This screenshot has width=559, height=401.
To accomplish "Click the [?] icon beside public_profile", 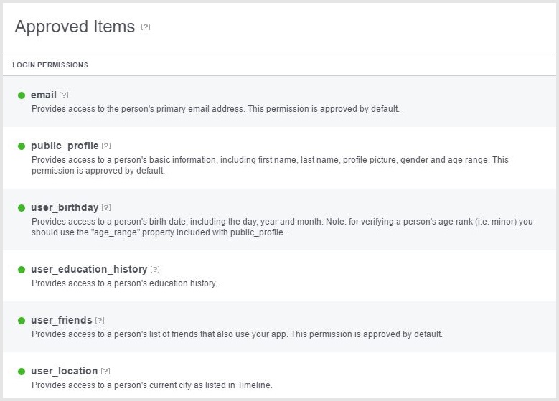I will pos(106,146).
